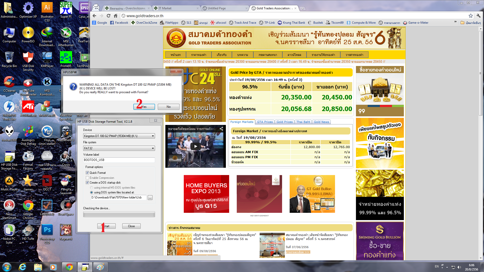Viewport: 484px width, 272px height.
Task: Open the Gold Prices tab
Action: [x=284, y=122]
